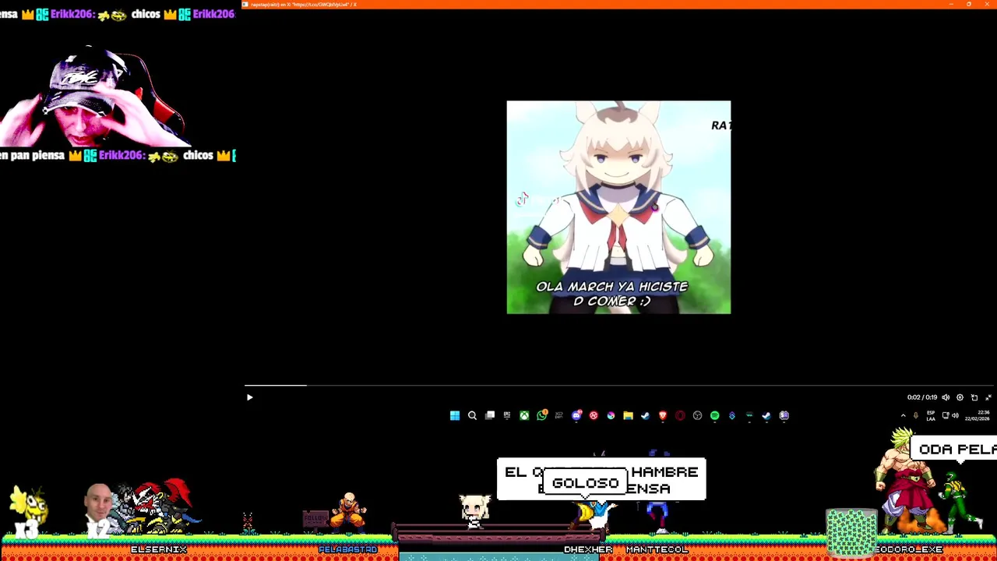
Task: Open Windows taskbar search
Action: tap(472, 415)
